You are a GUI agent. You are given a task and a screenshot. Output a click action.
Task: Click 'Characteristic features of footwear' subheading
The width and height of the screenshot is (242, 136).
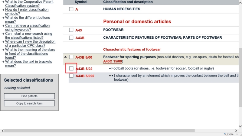pyautogui.click(x=132, y=49)
